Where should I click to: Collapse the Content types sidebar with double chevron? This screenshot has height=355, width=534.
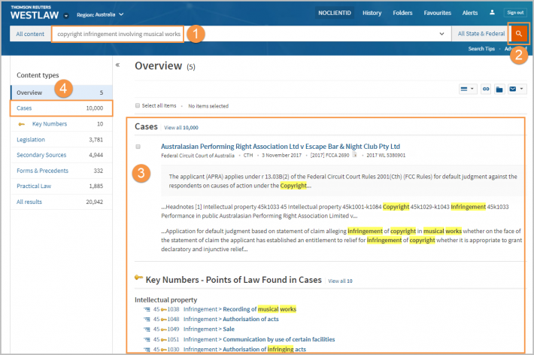click(x=117, y=65)
